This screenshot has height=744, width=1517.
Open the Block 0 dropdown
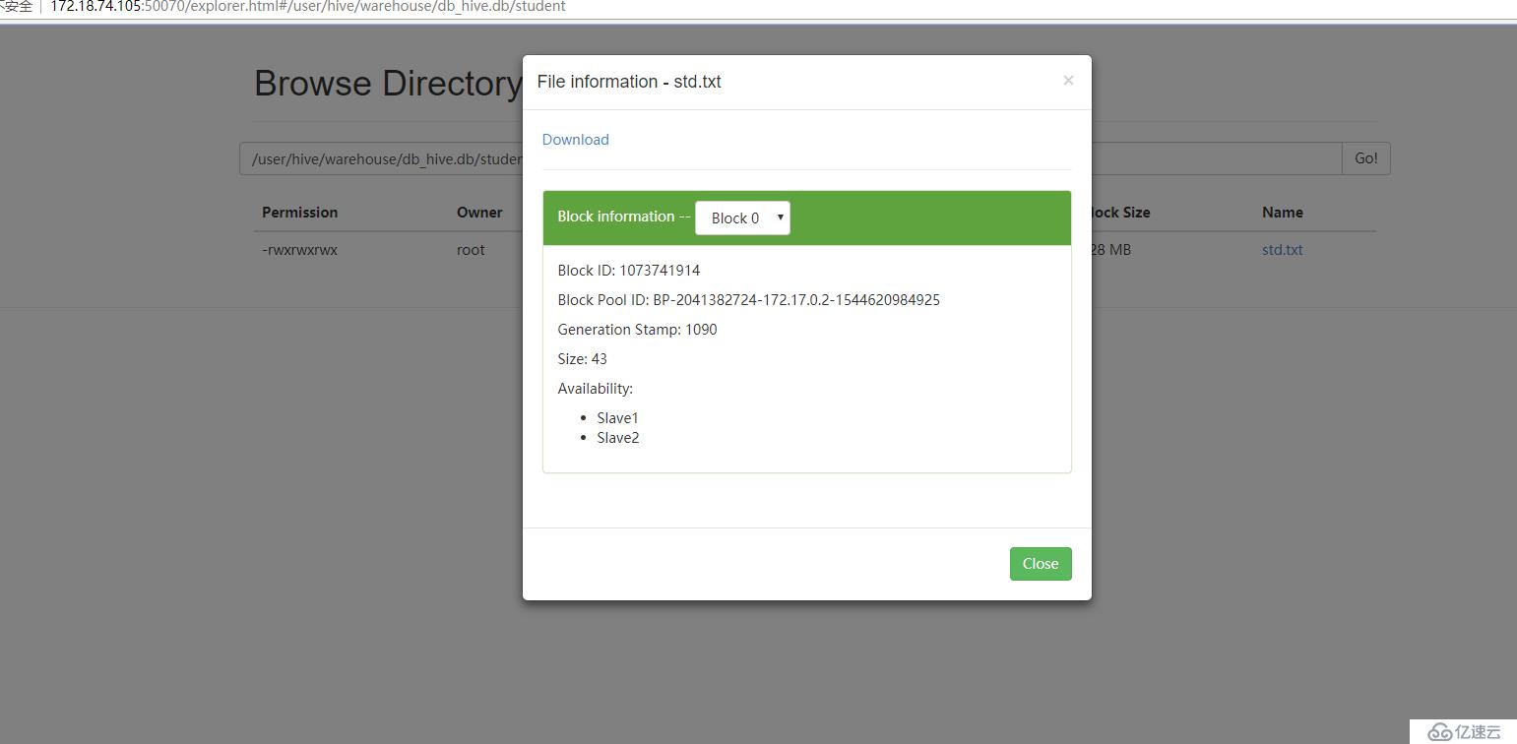[x=742, y=217]
